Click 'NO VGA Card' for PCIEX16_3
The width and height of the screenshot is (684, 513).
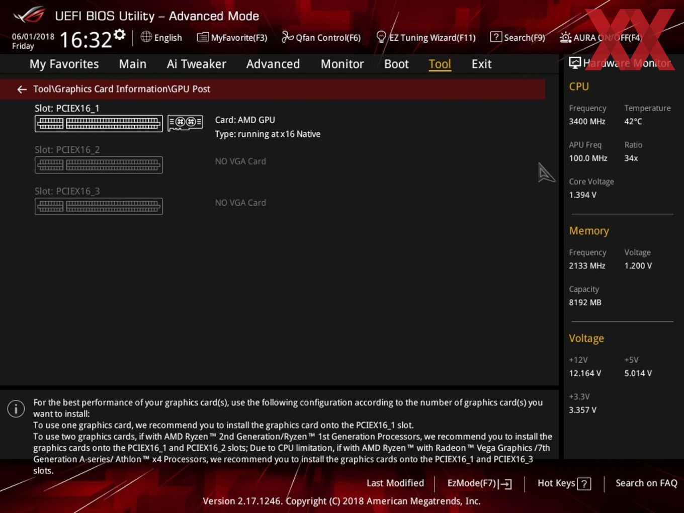click(240, 203)
